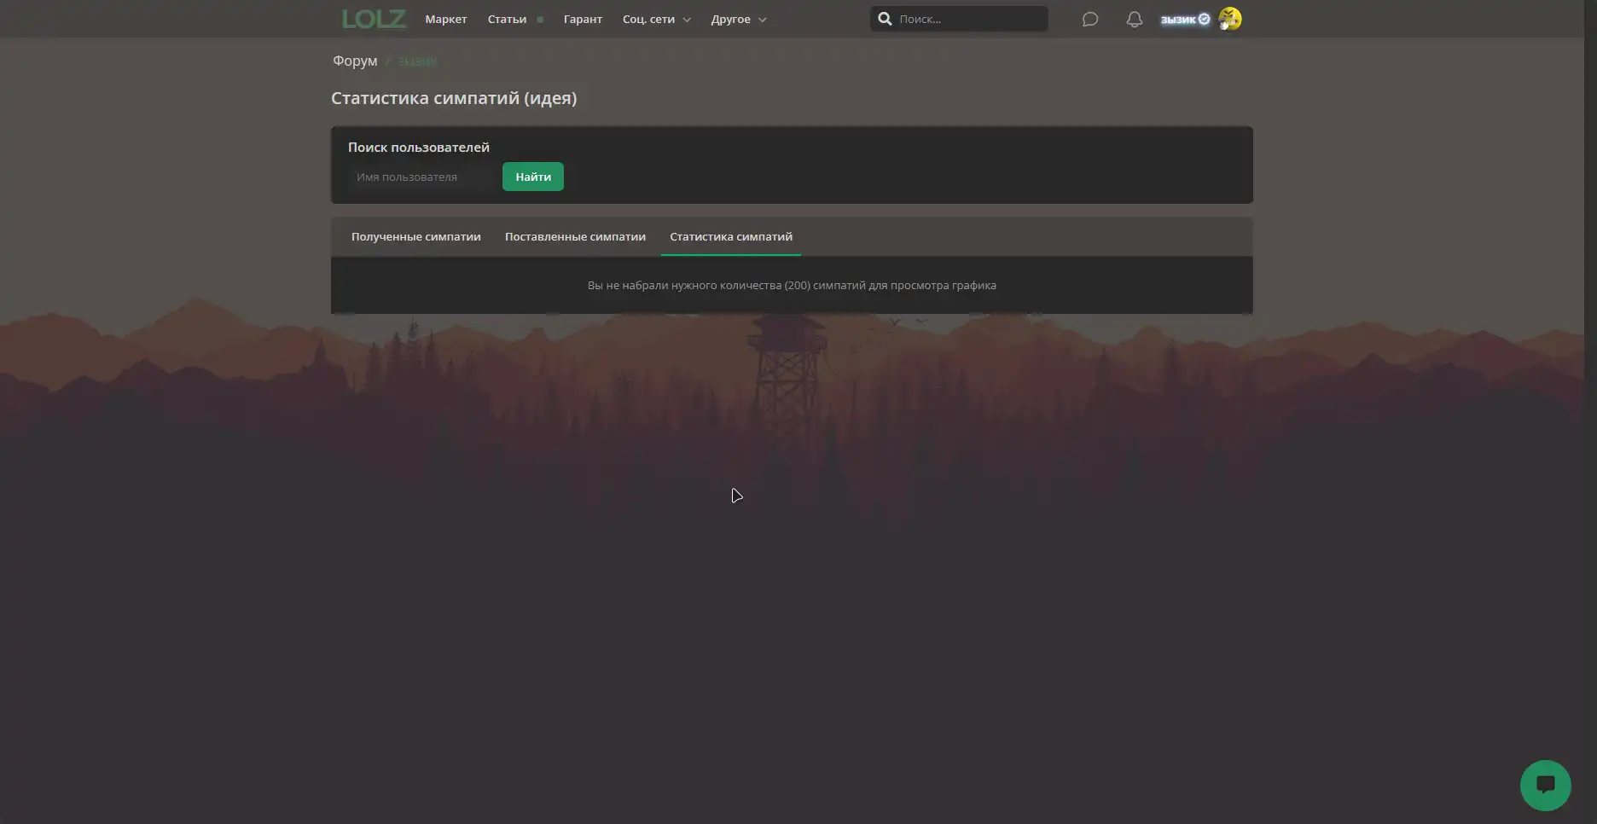
Task: Click the verified badge next to username
Action: pos(1204,19)
